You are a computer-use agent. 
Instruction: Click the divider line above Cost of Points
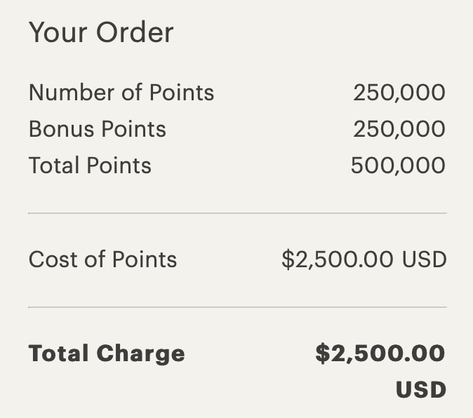click(237, 213)
